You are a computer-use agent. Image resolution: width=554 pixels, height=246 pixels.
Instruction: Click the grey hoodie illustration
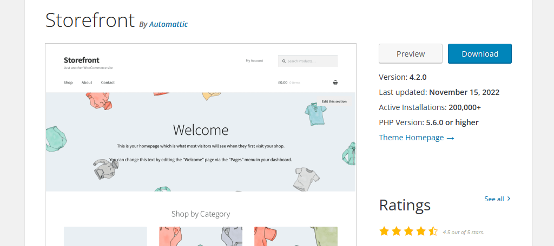coord(104,169)
